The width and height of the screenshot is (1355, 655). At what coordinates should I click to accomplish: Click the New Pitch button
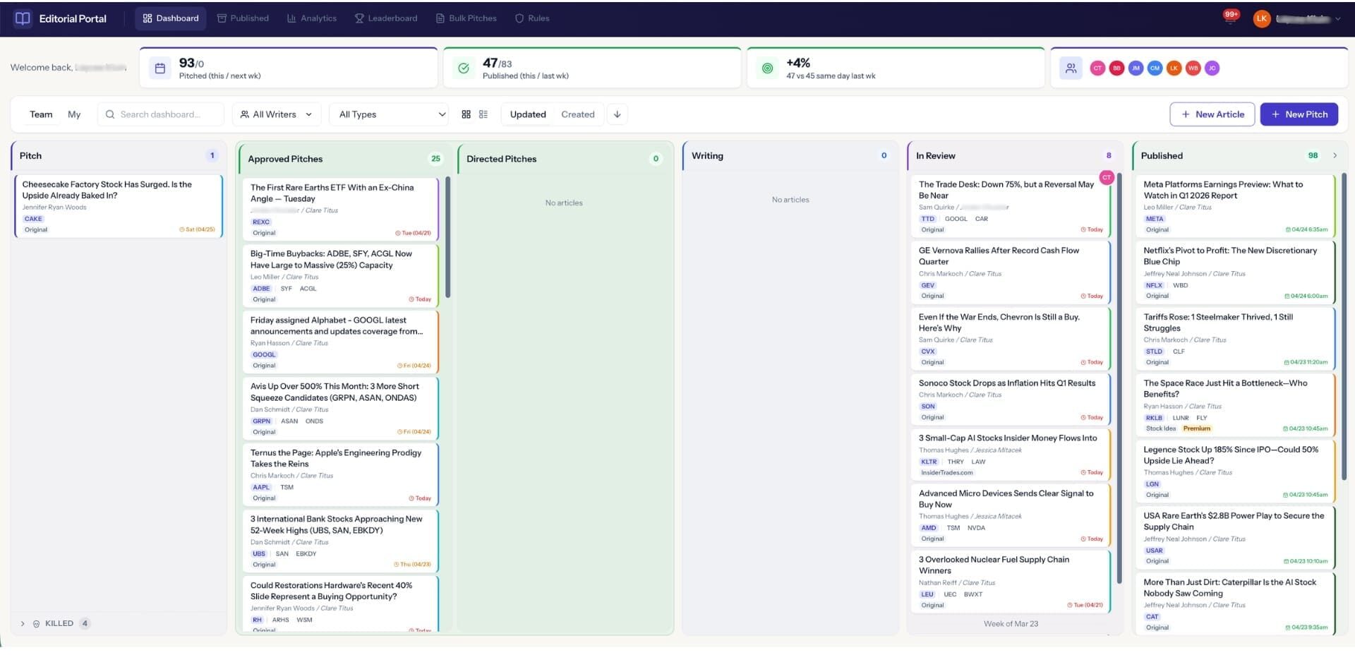click(1299, 114)
